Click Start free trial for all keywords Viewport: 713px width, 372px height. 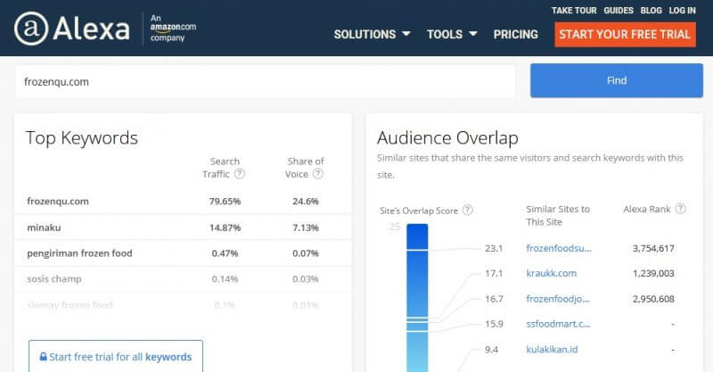[116, 356]
